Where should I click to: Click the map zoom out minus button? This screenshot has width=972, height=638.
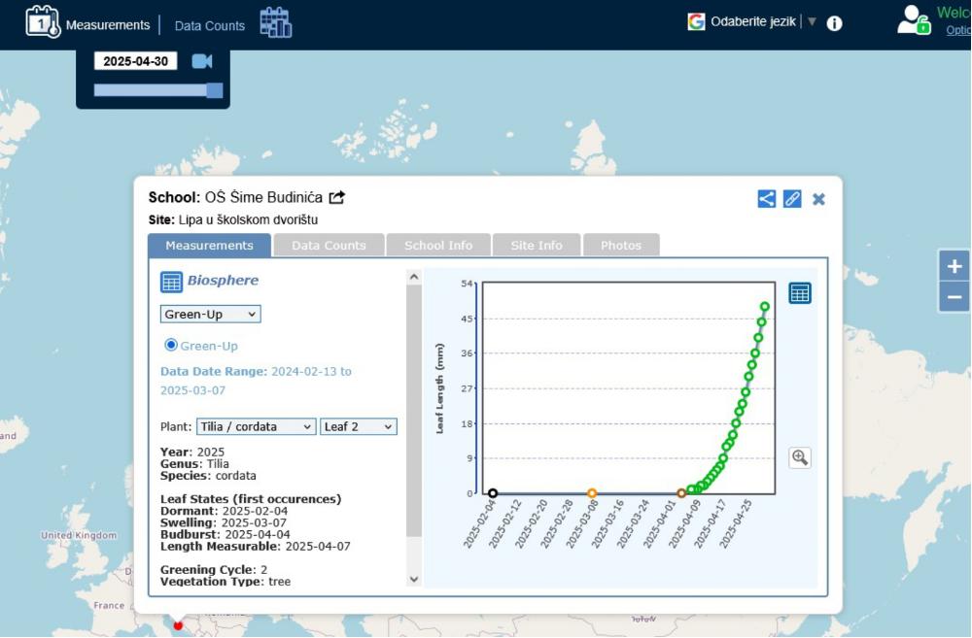coord(955,297)
